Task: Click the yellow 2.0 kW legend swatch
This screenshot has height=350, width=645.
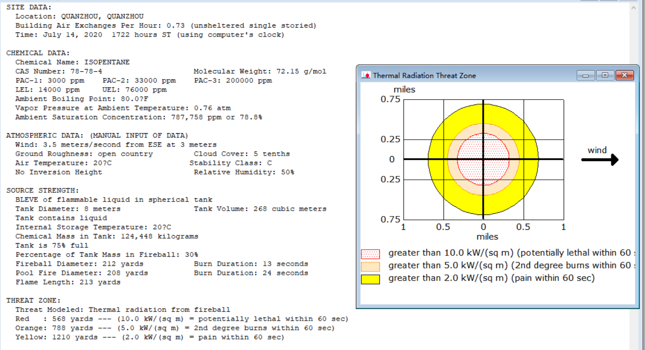Action: [x=370, y=279]
